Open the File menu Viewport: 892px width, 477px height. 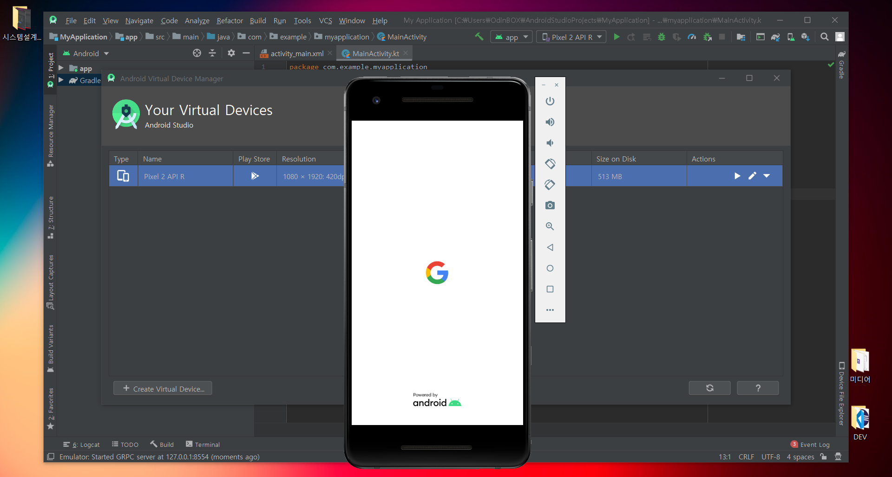tap(71, 20)
